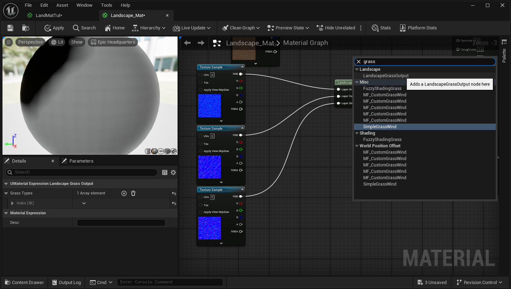Open toolbar overflow options (three dots)
Image resolution: width=511 pixels, height=289 pixels.
click(361, 28)
